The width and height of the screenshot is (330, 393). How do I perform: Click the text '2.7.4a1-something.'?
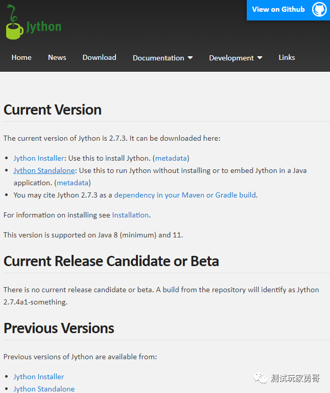(x=35, y=302)
